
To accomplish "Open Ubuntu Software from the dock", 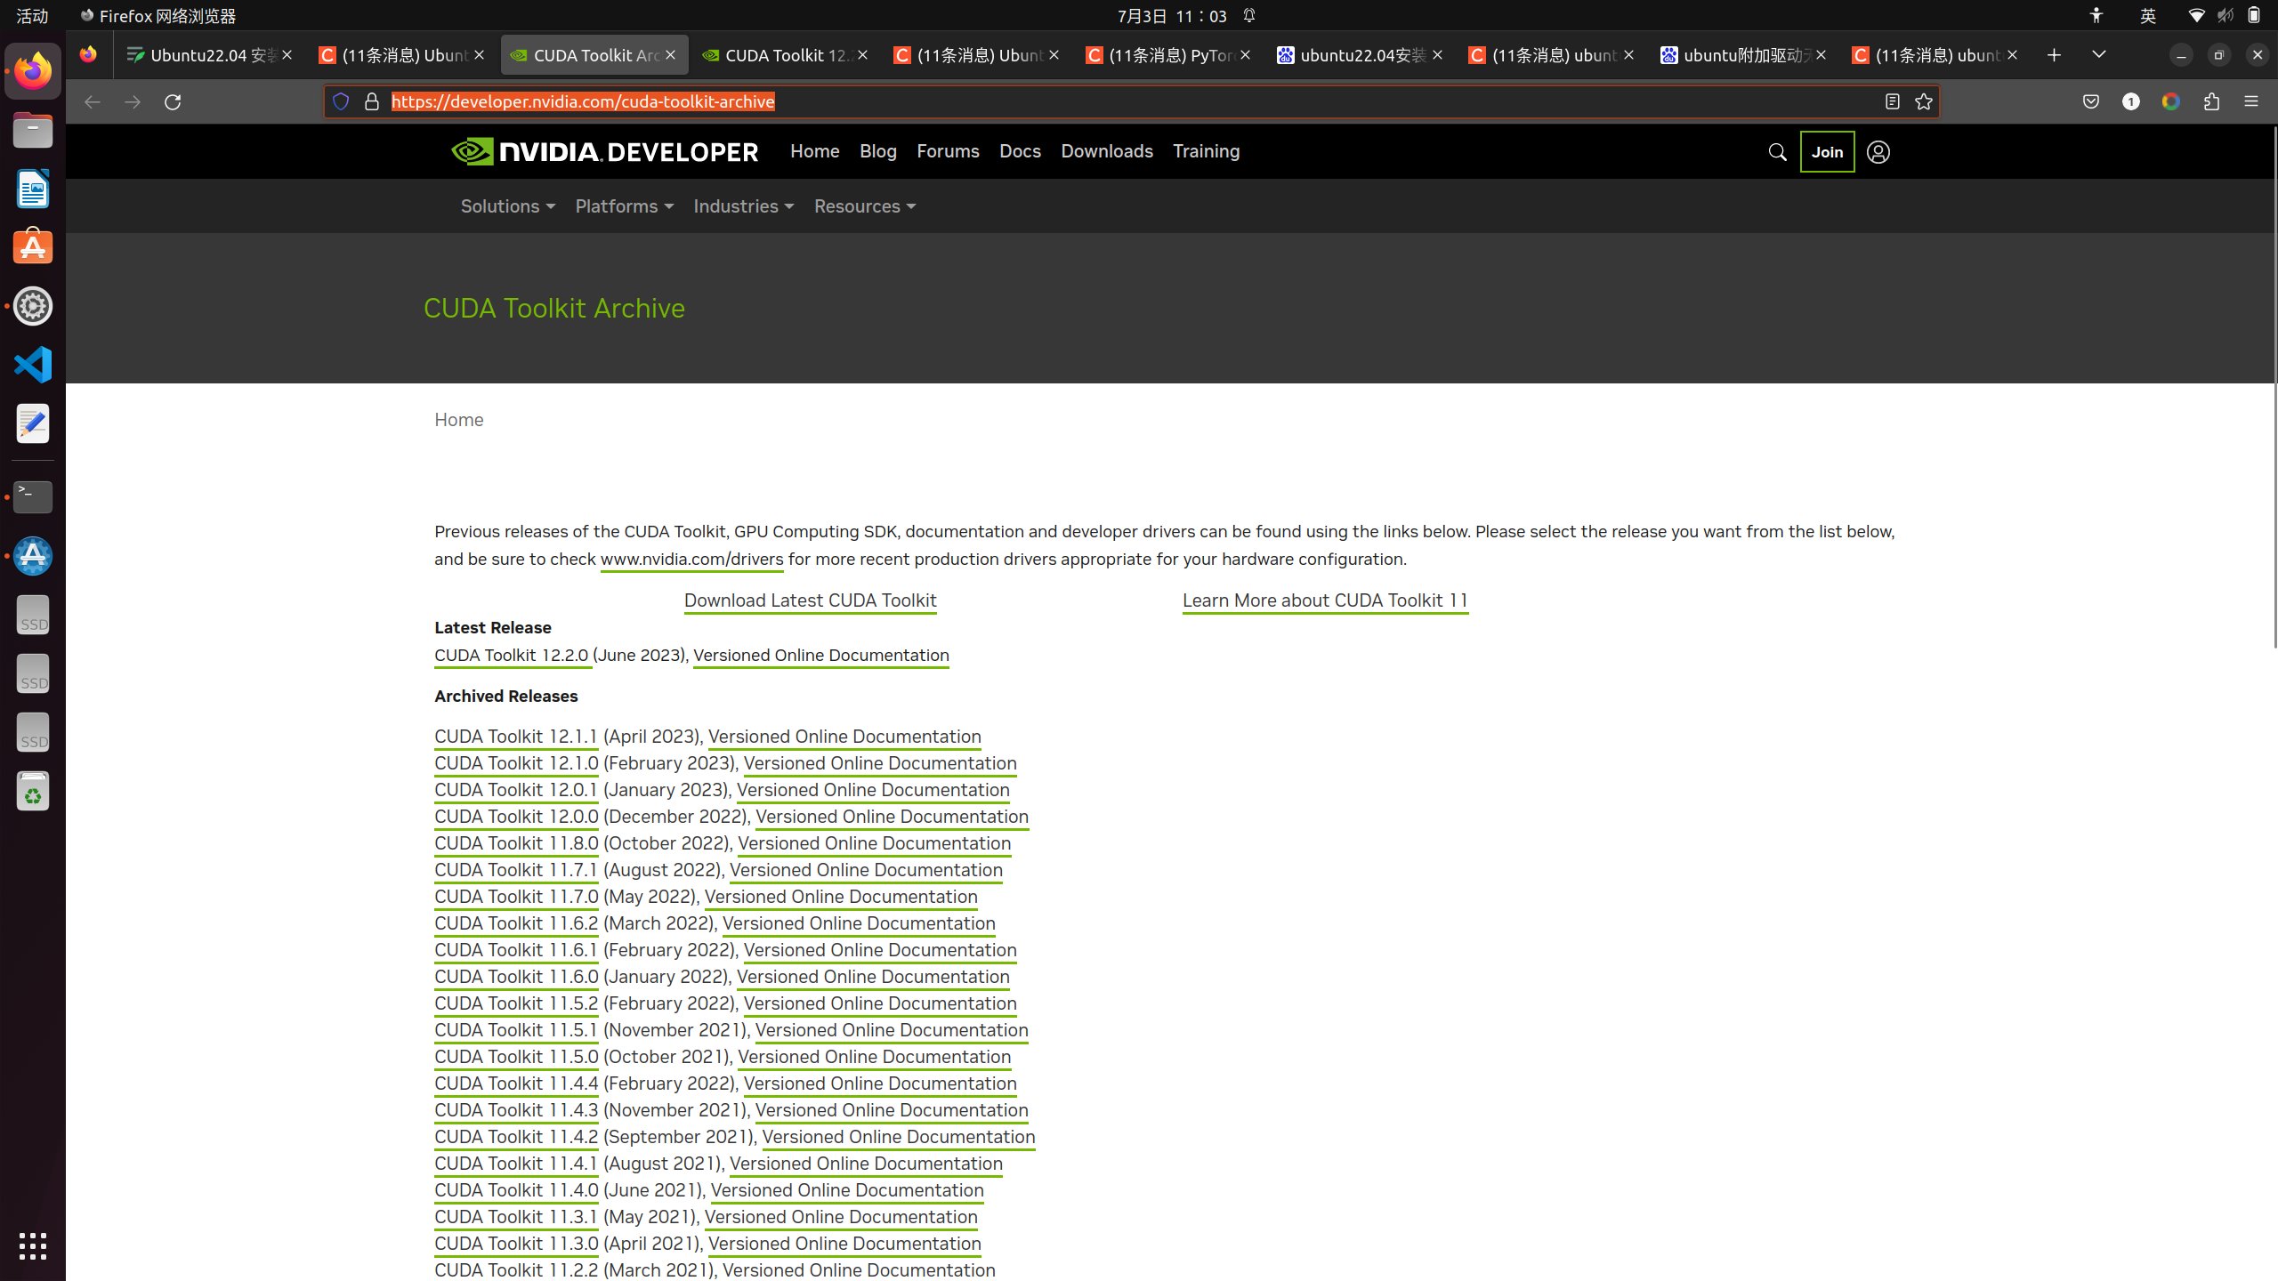I will coord(32,246).
